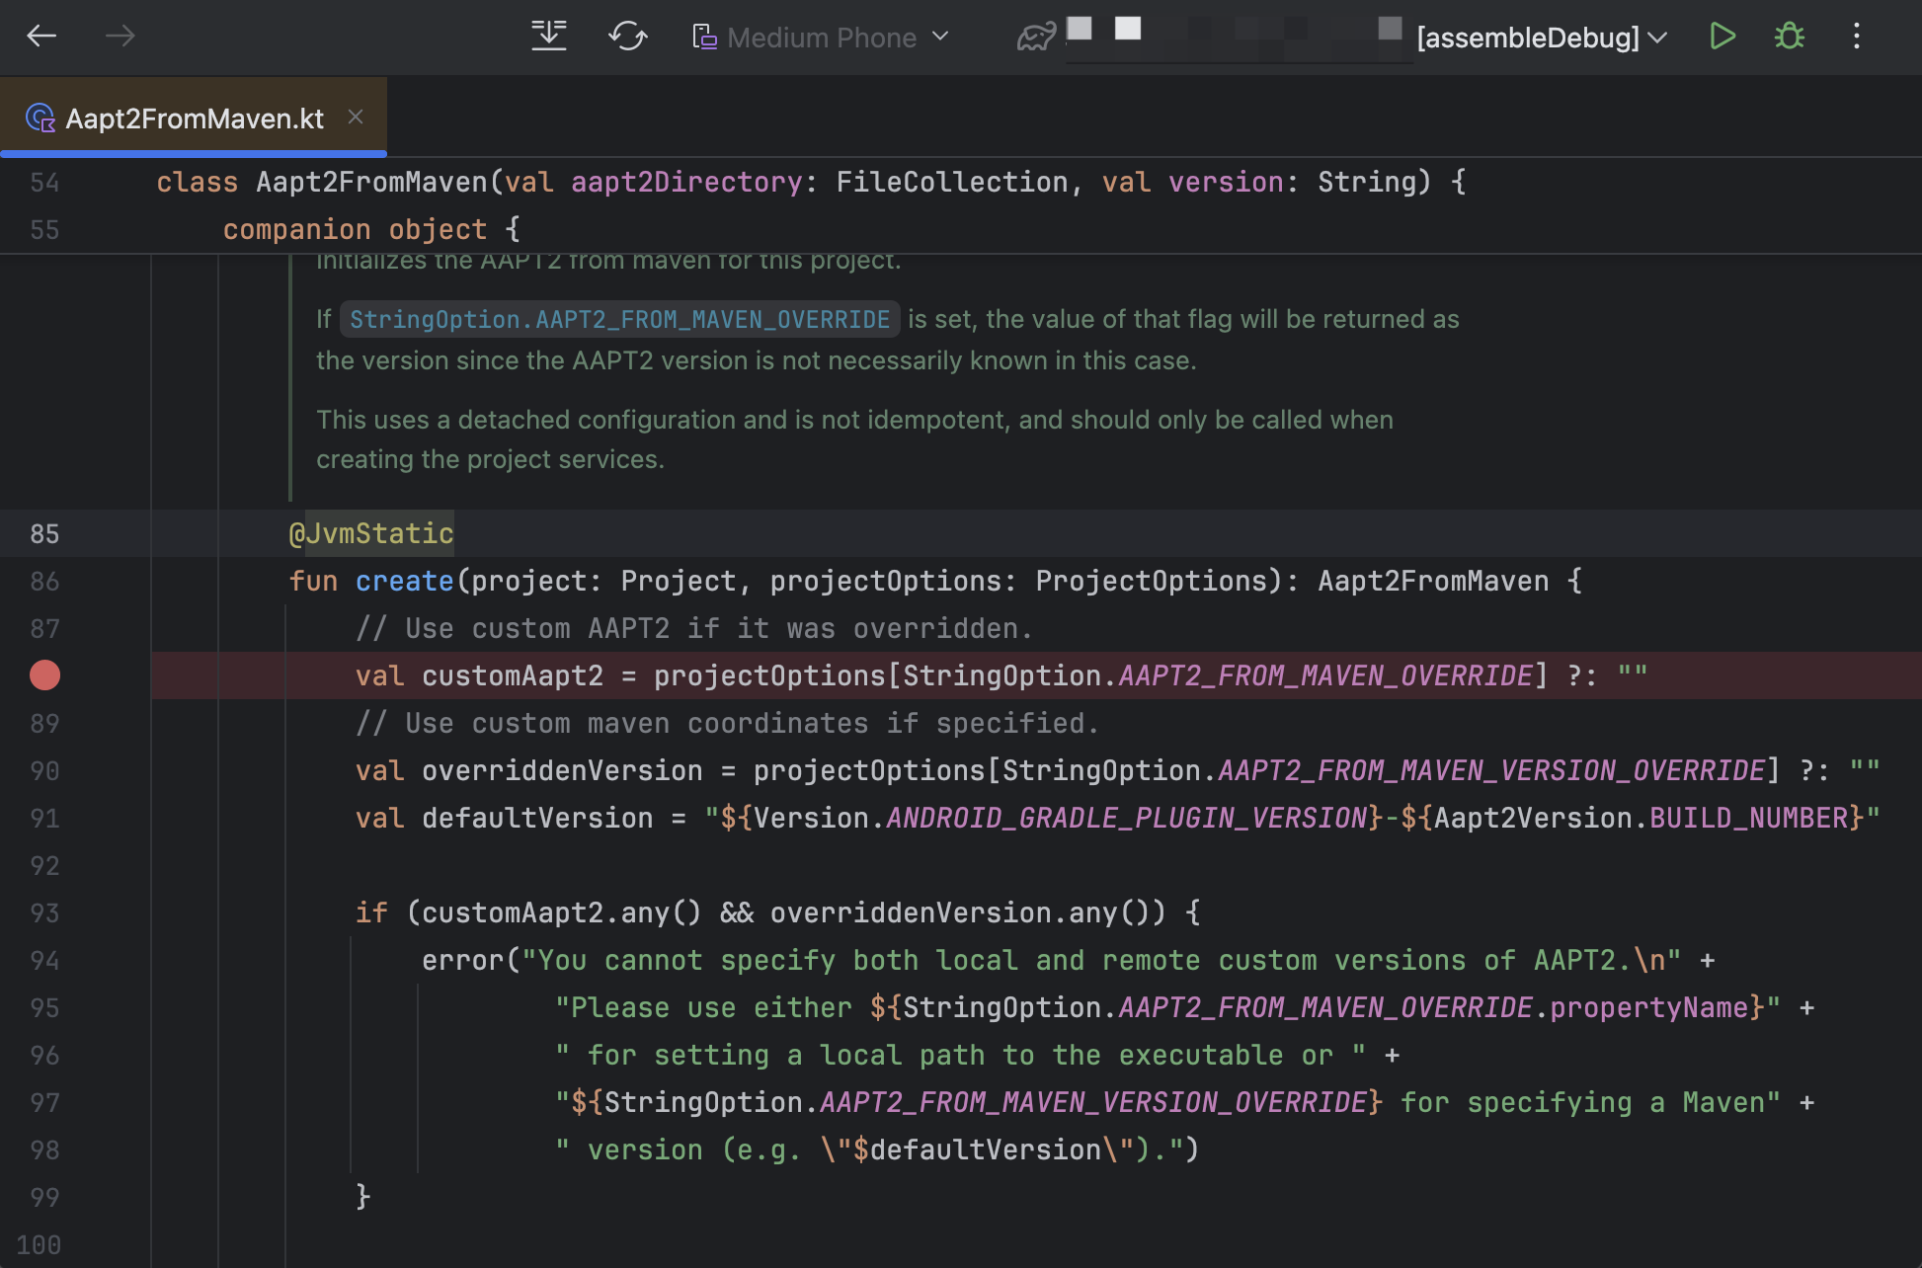The height and width of the screenshot is (1268, 1922).
Task: Click the Sync Project with Gradle icon
Action: tap(627, 37)
